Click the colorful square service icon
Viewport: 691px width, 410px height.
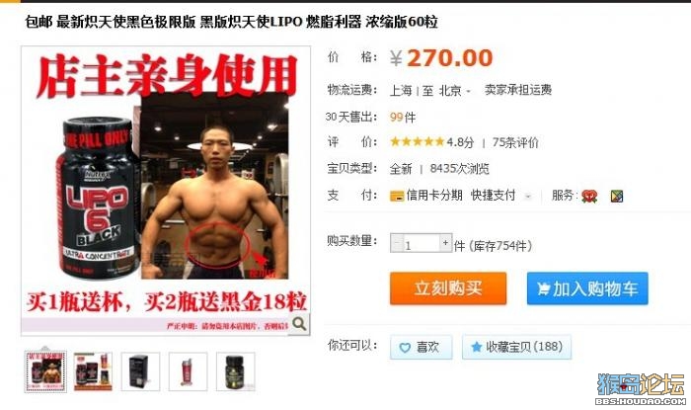click(x=617, y=196)
